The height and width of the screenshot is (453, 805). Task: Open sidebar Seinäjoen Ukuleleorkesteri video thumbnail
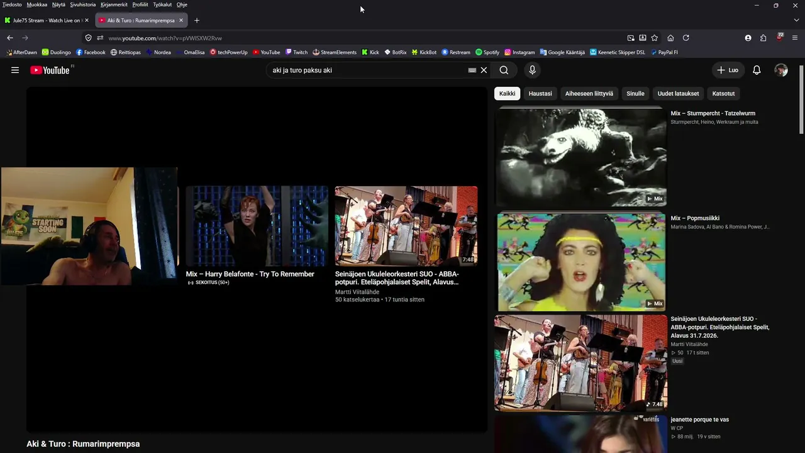coord(580,363)
